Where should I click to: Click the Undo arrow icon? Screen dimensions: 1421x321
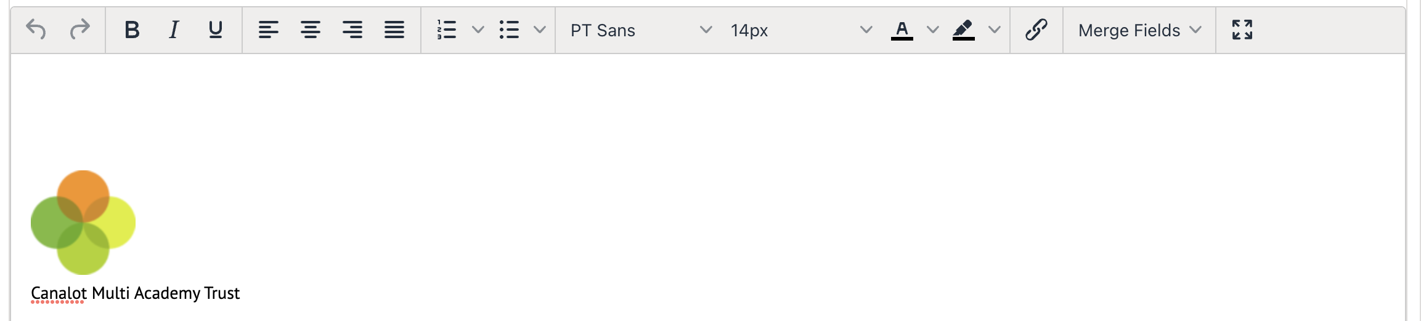[x=36, y=30]
